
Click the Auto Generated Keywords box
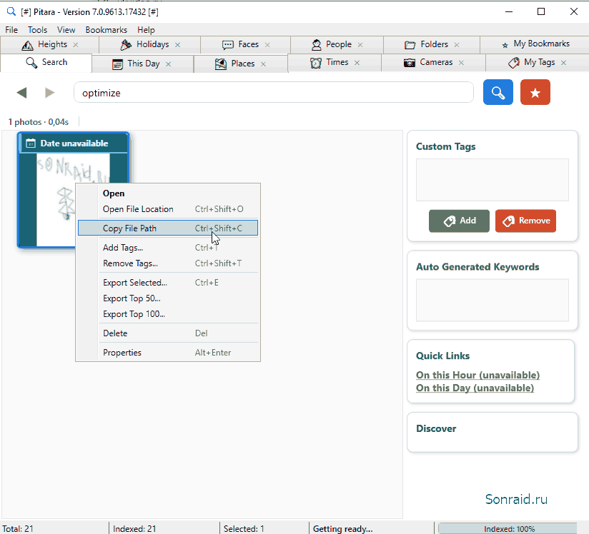point(492,301)
